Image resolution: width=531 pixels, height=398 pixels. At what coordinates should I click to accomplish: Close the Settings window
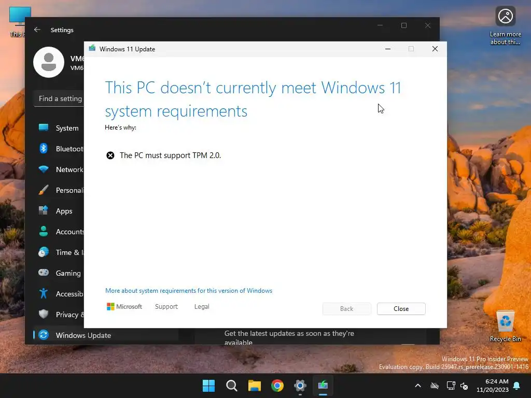(x=428, y=25)
